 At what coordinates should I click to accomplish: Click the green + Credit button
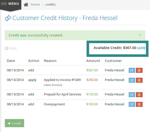pos(14,123)
